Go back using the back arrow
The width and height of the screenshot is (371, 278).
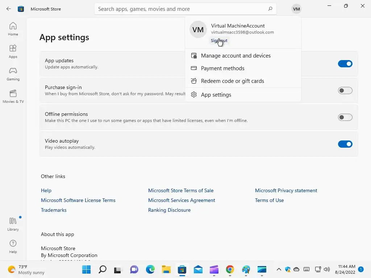tap(9, 9)
